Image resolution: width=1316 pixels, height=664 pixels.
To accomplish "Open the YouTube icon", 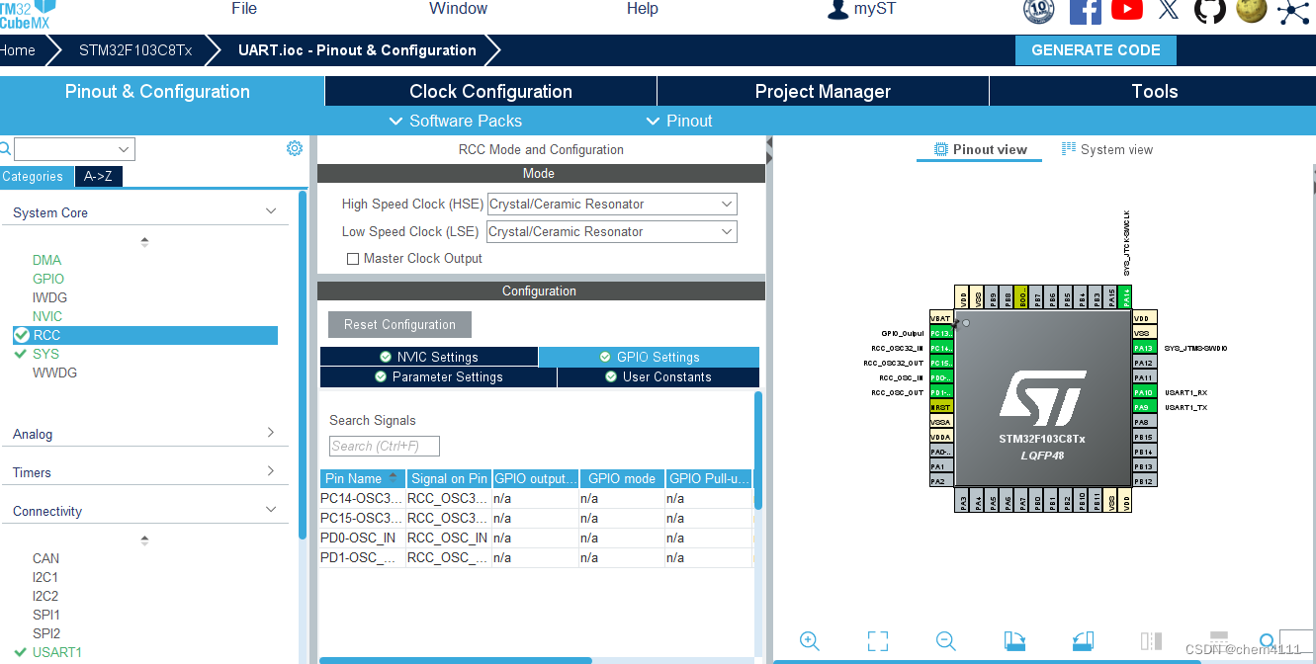I will pos(1127,10).
